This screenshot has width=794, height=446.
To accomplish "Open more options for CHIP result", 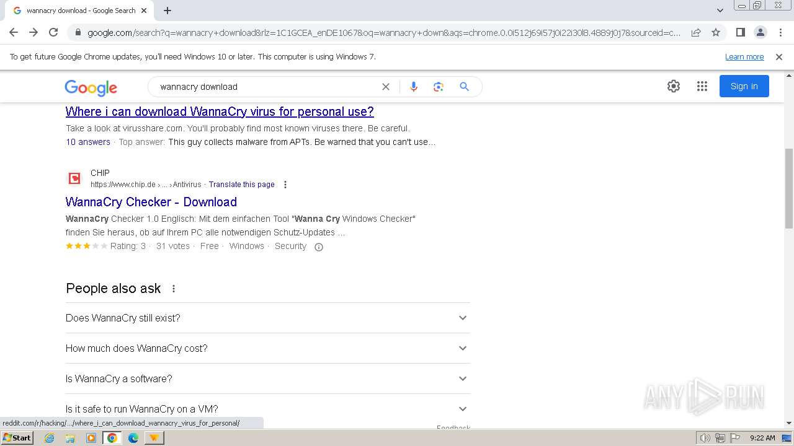I will [x=285, y=185].
